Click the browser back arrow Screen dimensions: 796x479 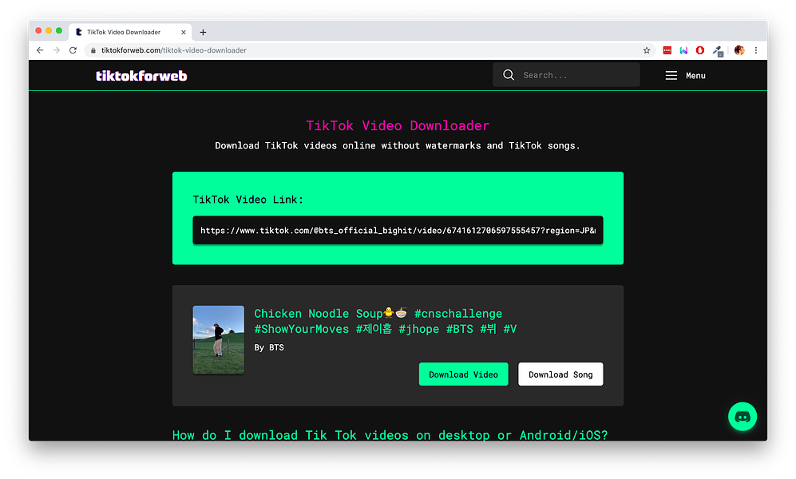(x=40, y=50)
